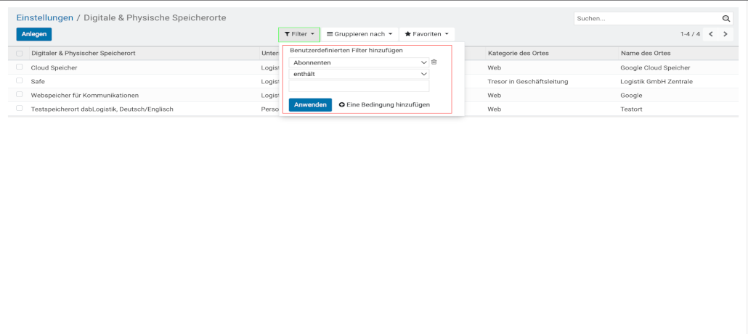Click the filter value text field

[359, 86]
